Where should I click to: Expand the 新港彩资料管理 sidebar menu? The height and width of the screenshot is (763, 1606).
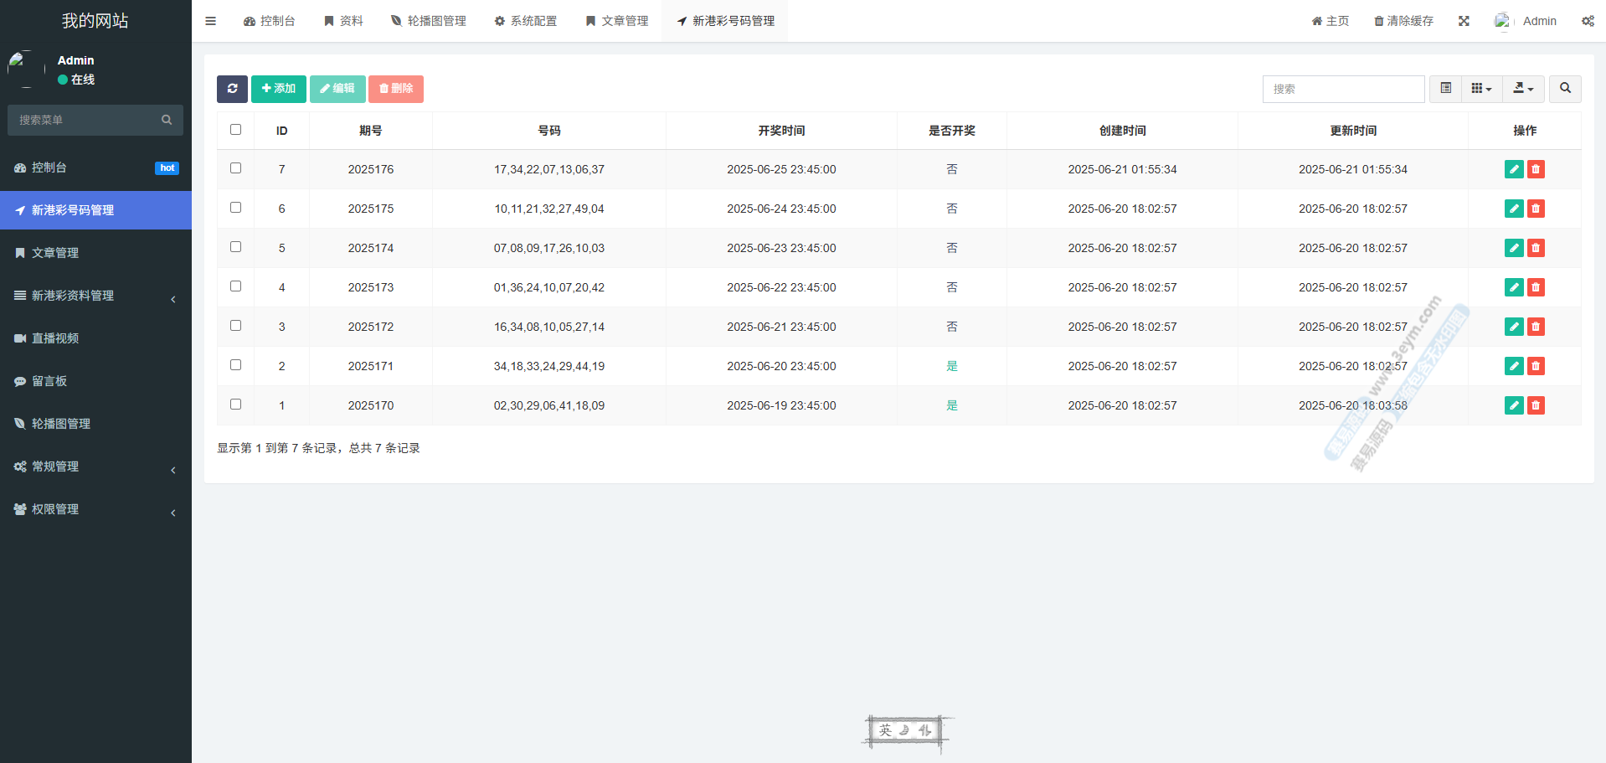[x=95, y=296]
